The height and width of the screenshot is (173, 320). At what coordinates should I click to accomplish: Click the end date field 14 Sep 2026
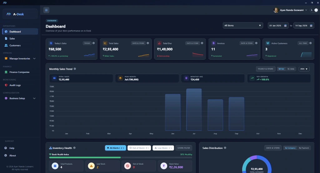point(304,26)
